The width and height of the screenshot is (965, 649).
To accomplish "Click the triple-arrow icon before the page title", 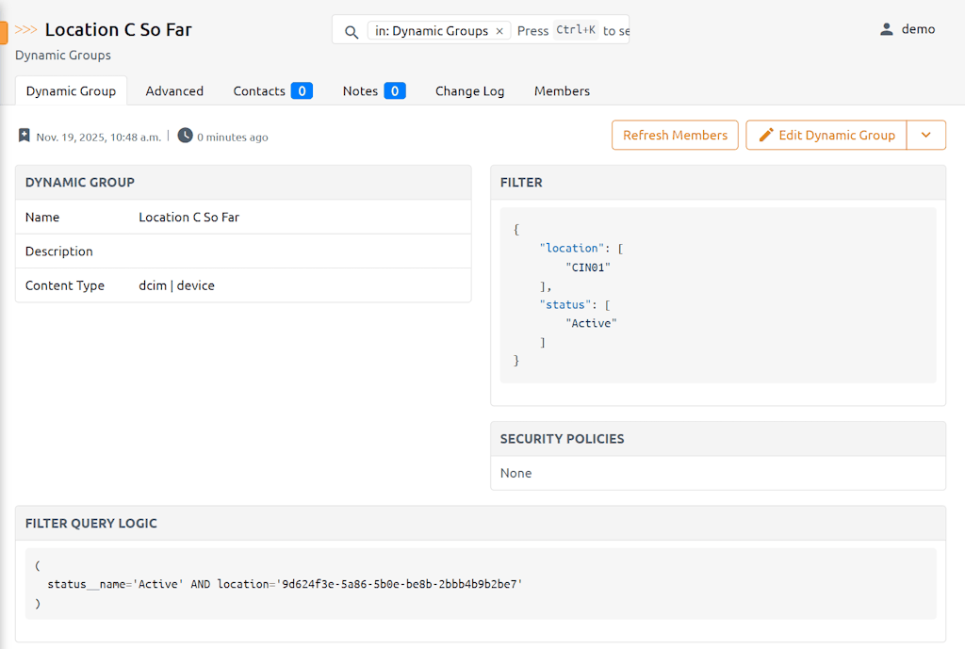I will [26, 30].
